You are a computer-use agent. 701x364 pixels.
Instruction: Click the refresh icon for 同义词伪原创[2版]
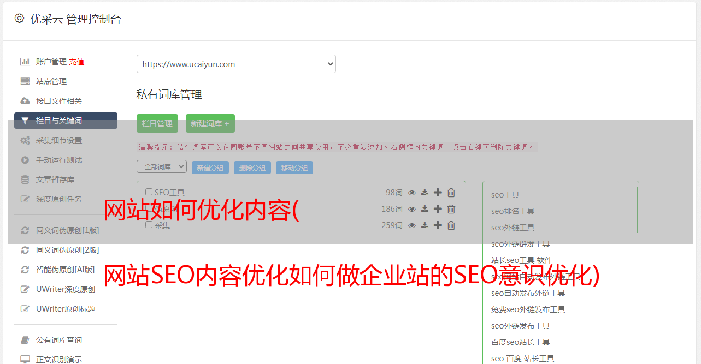pyautogui.click(x=25, y=250)
